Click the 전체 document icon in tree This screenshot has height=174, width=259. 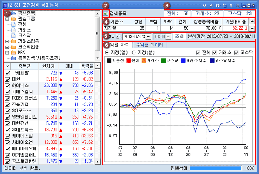tap(13, 24)
